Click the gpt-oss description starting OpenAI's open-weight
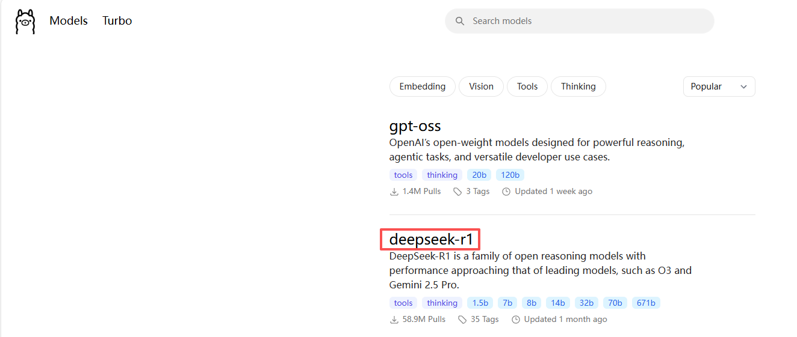Screen dimensions: 797x337 537,150
